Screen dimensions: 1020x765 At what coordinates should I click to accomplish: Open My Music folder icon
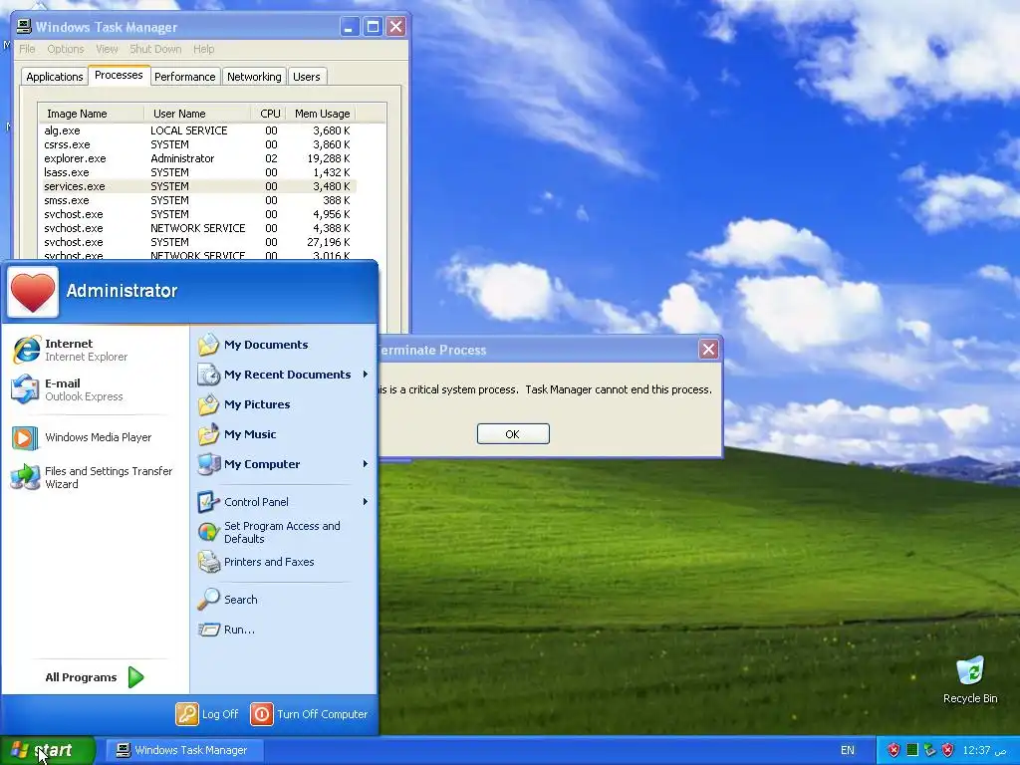tap(209, 434)
